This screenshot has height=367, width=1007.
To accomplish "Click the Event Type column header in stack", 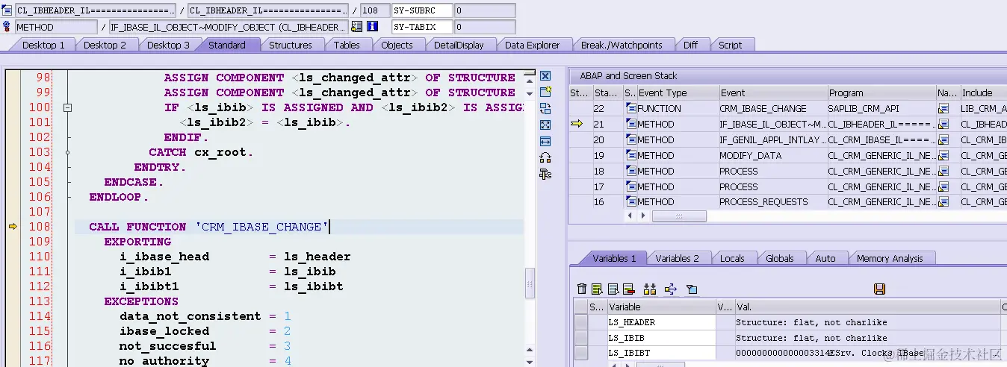I will [x=677, y=93].
